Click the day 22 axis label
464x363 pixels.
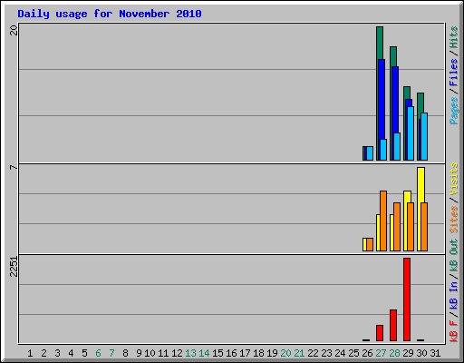pos(313,353)
